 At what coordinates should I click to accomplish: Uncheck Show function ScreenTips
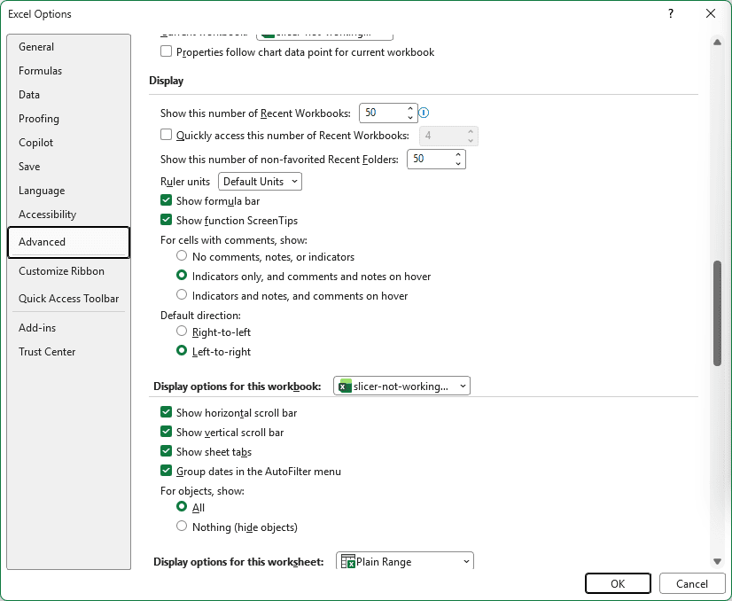click(167, 220)
